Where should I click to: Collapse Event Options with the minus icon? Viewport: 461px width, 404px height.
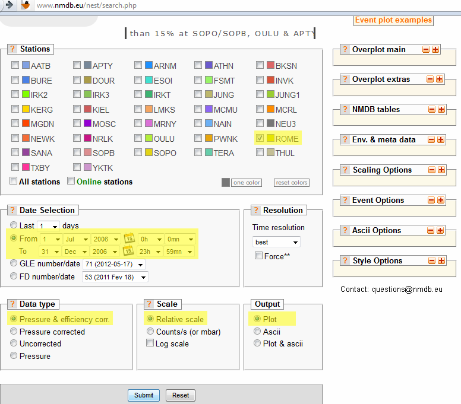tap(431, 200)
